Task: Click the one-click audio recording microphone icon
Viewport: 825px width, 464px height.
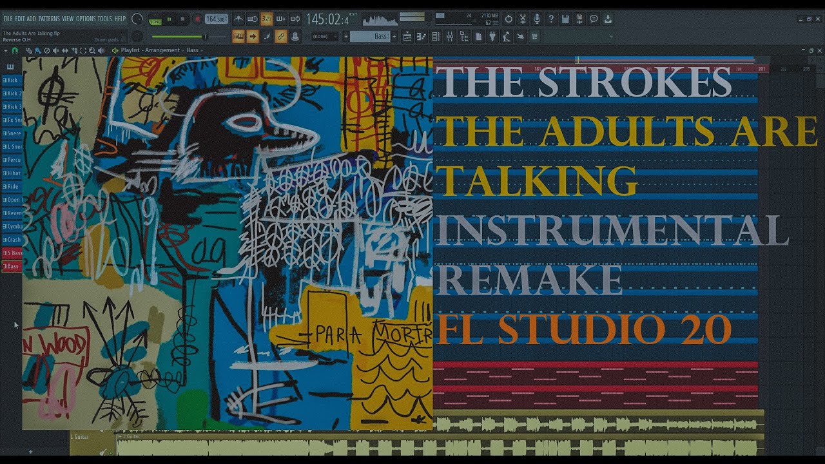Action: click(537, 19)
